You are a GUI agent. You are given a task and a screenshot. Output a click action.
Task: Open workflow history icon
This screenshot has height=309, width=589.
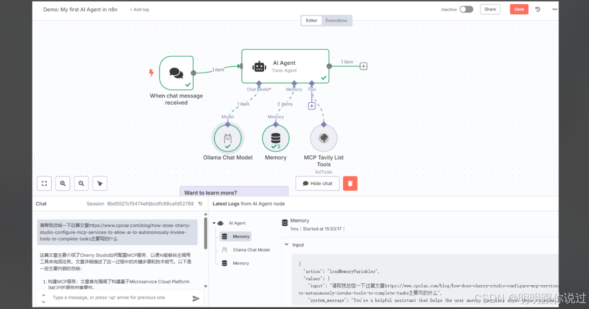pos(537,9)
